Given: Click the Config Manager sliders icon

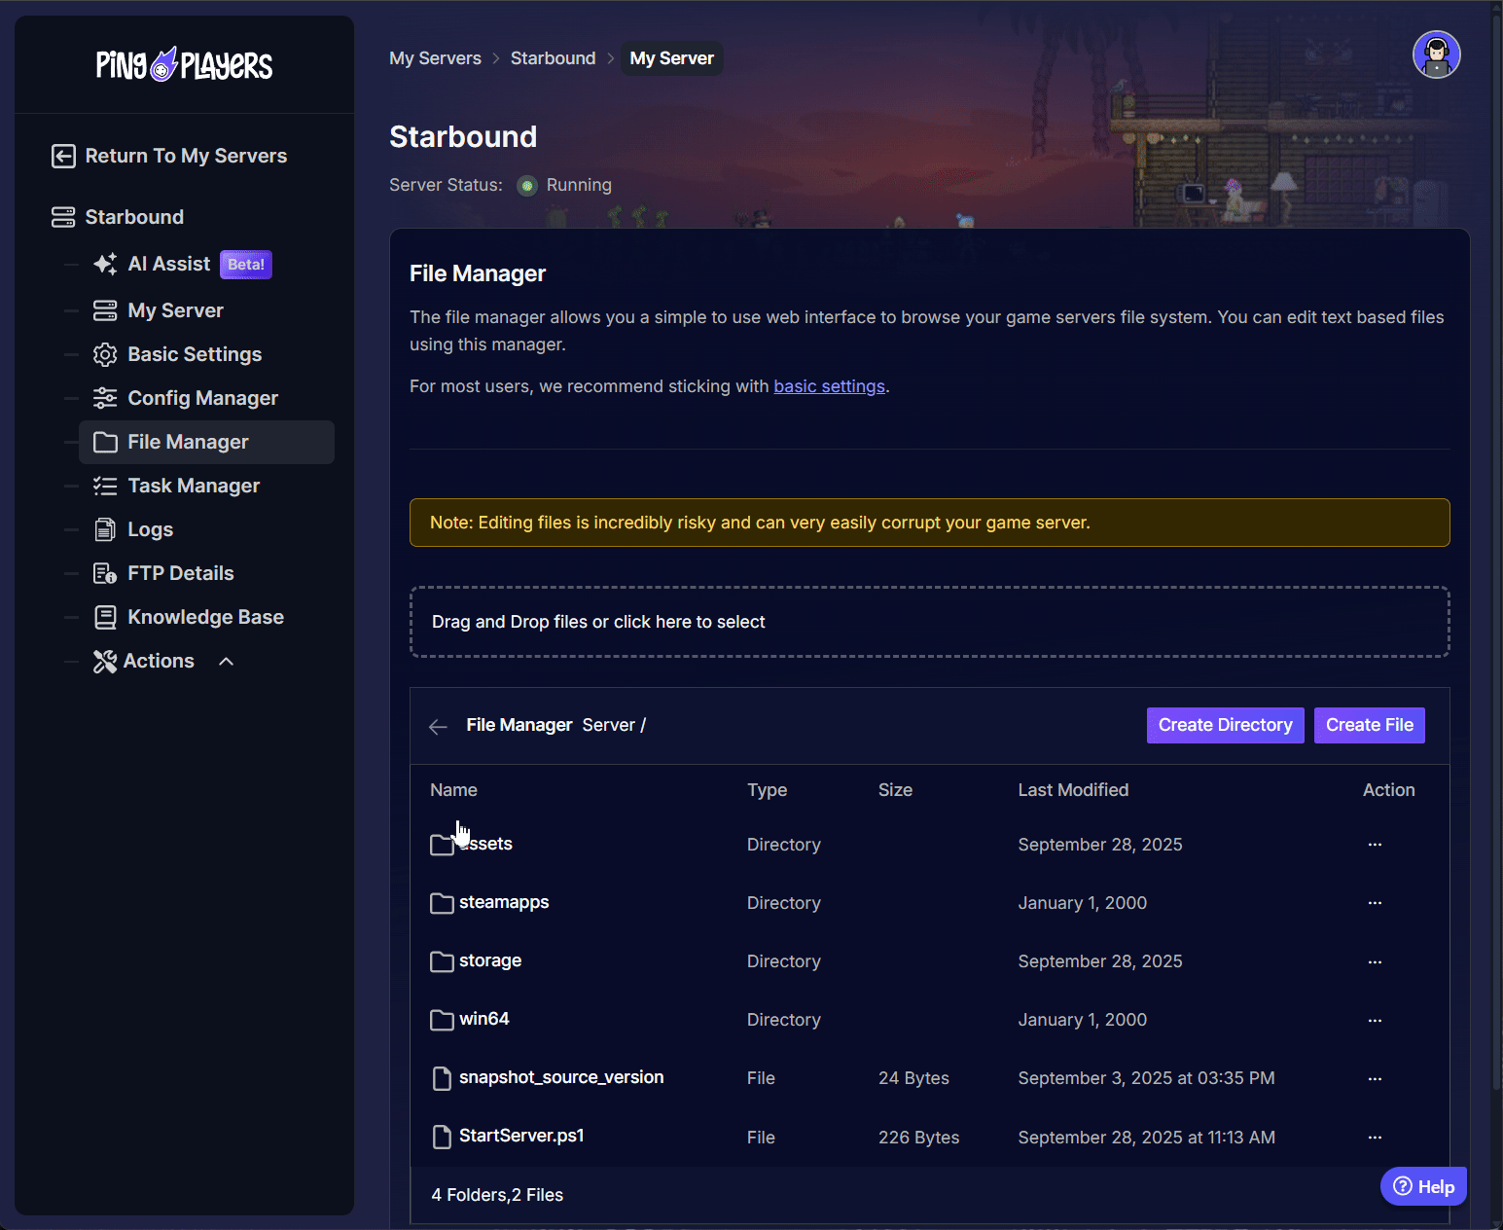Looking at the screenshot, I should pos(105,398).
